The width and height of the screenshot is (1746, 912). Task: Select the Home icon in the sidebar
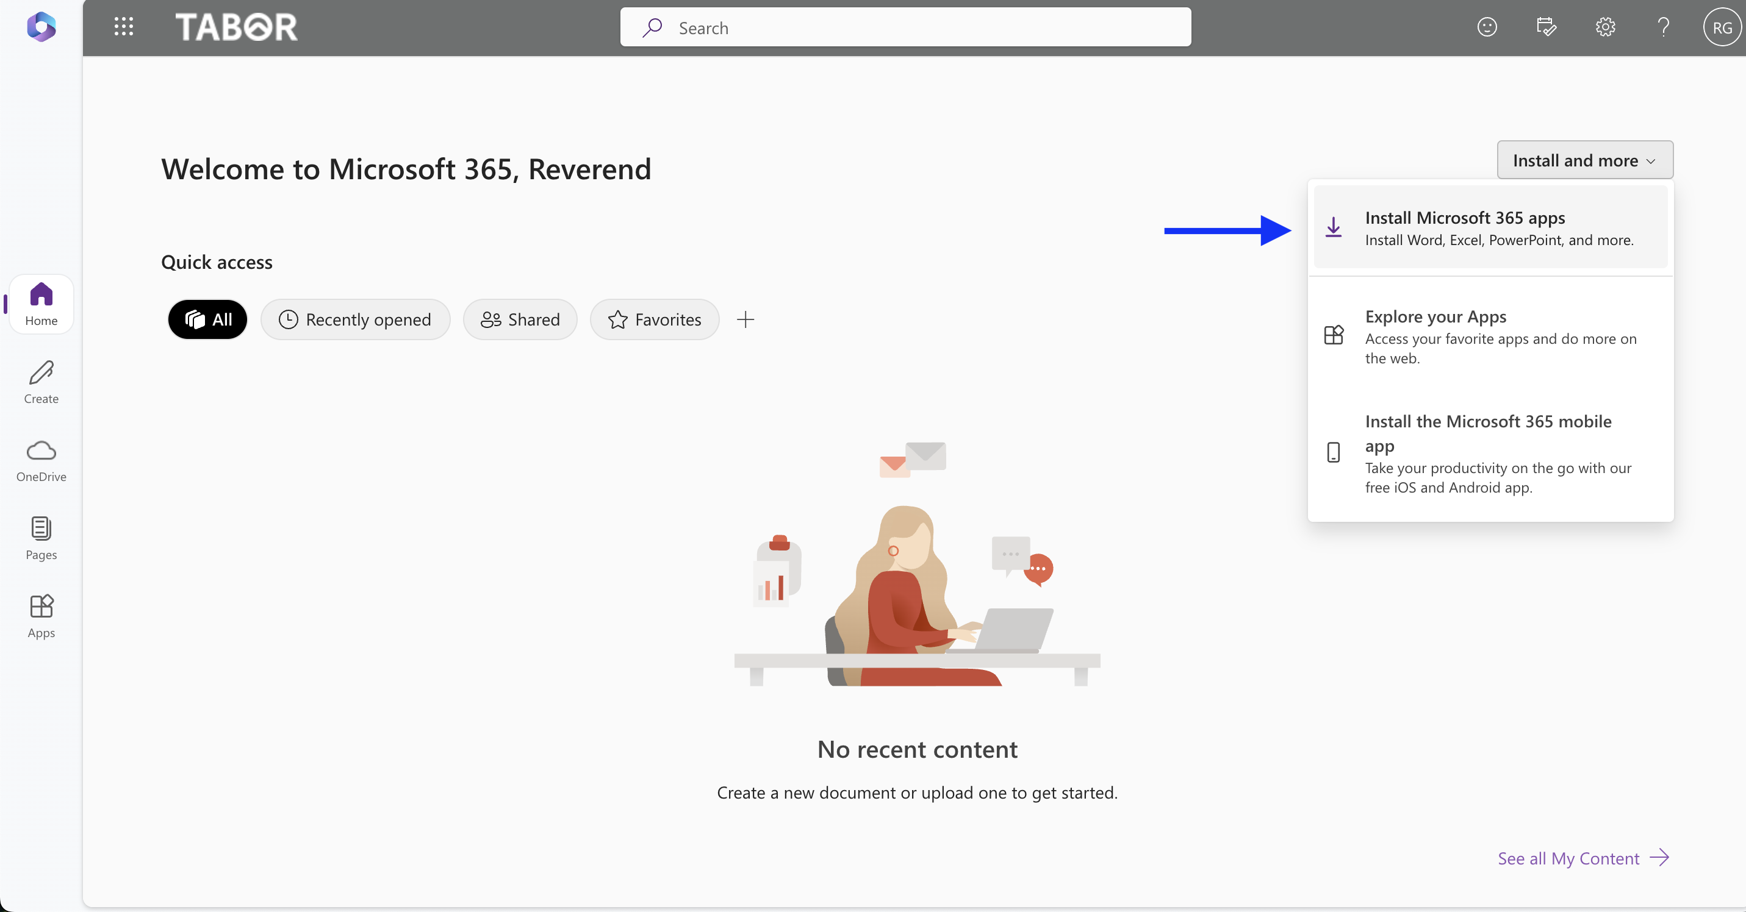coord(40,304)
